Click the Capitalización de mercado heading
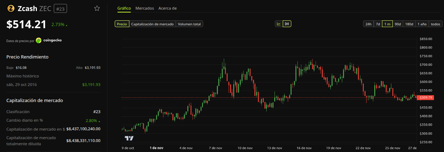The height and width of the screenshot is (152, 444). click(35, 100)
